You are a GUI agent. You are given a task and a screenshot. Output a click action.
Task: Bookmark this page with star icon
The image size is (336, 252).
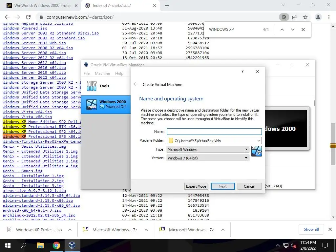tap(305, 17)
